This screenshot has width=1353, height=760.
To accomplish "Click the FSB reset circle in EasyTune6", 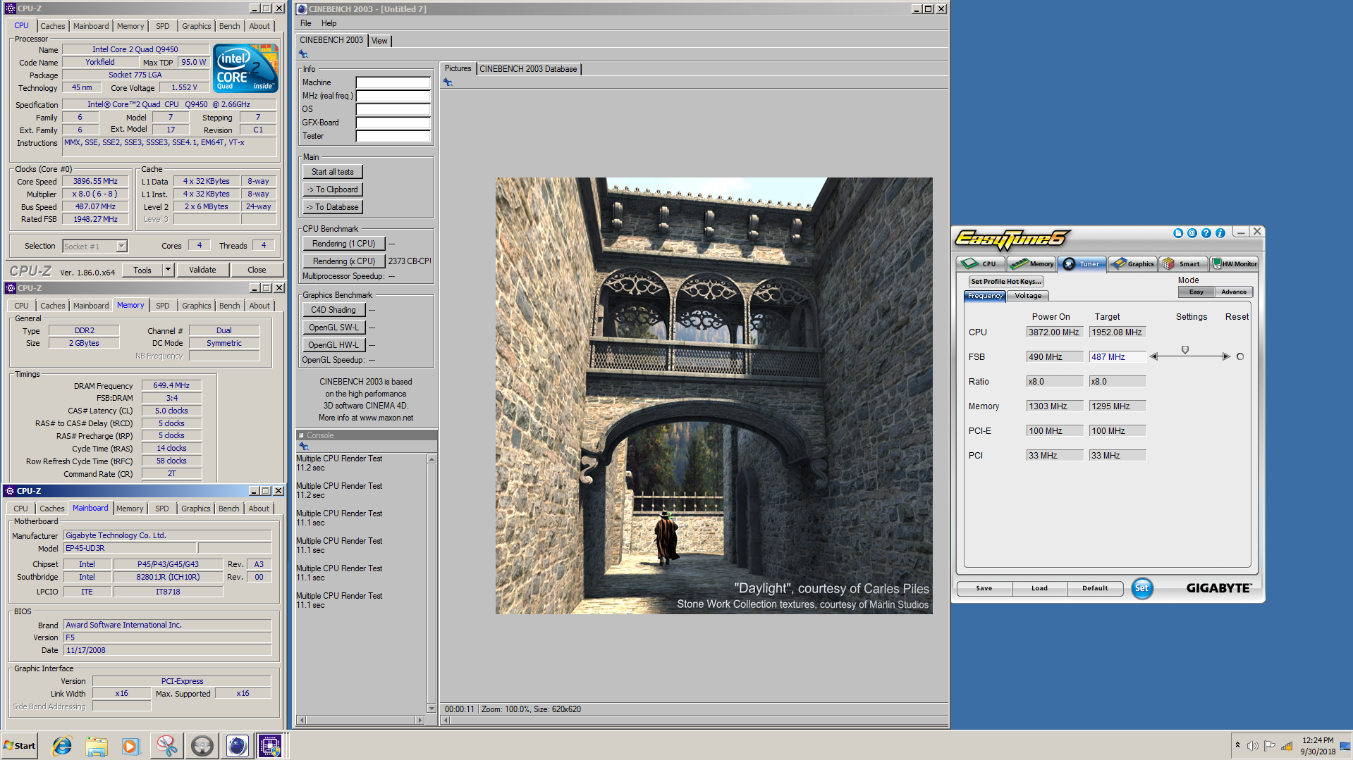I will (1240, 356).
